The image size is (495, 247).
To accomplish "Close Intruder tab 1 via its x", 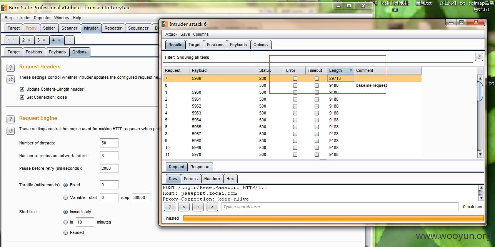I will pos(14,40).
